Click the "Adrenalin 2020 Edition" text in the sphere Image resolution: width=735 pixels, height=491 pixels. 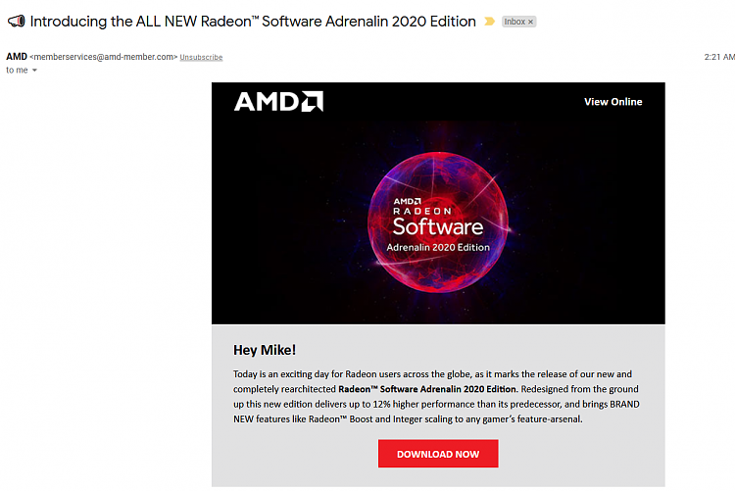click(438, 247)
